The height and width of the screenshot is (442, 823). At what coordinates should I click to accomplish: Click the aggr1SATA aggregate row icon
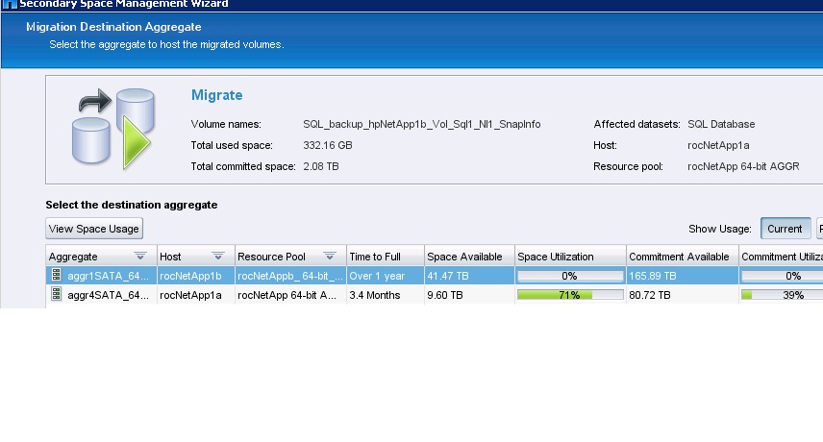pyautogui.click(x=56, y=276)
